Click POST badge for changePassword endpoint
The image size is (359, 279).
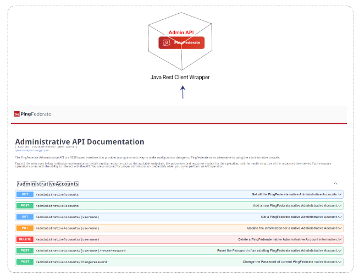coord(25,262)
